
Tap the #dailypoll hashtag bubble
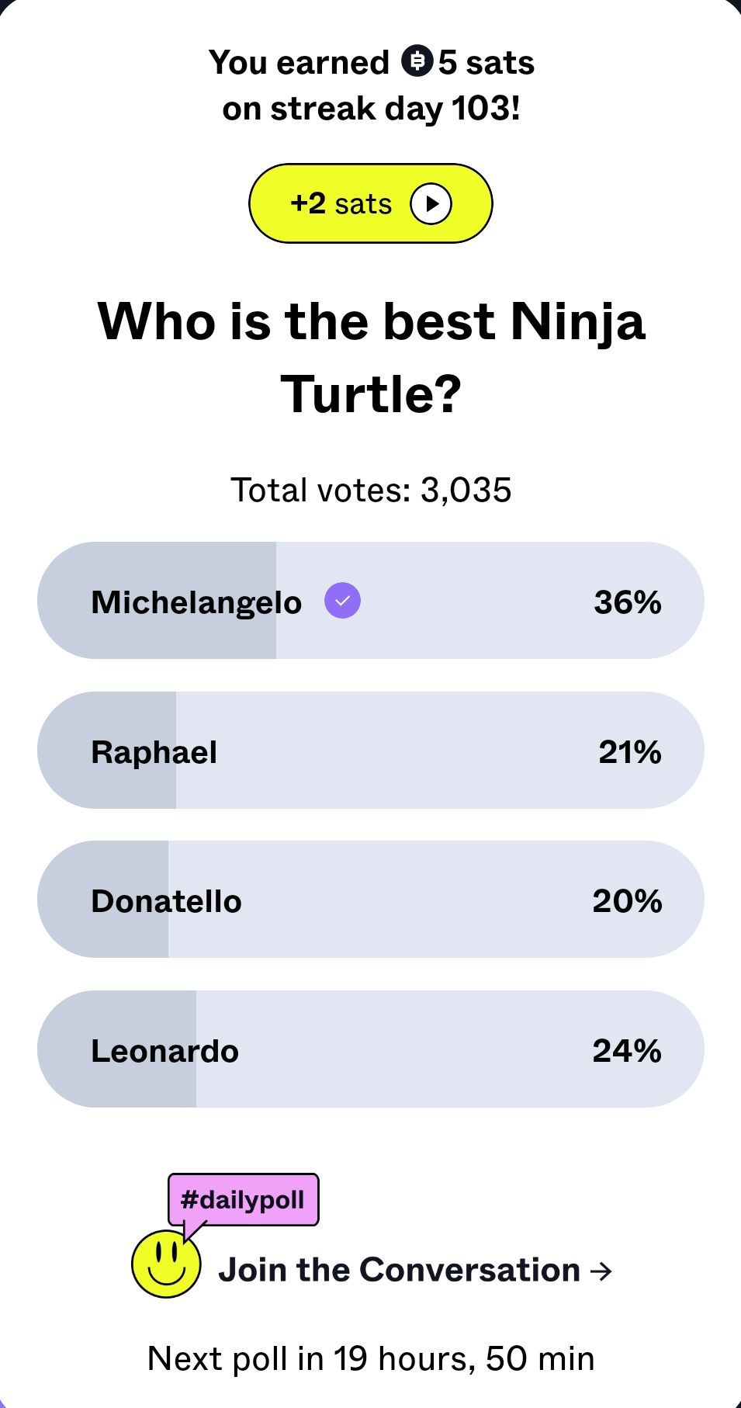(243, 1200)
